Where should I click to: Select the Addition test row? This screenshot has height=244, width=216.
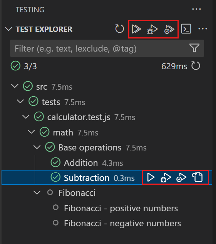pyautogui.click(x=107, y=163)
